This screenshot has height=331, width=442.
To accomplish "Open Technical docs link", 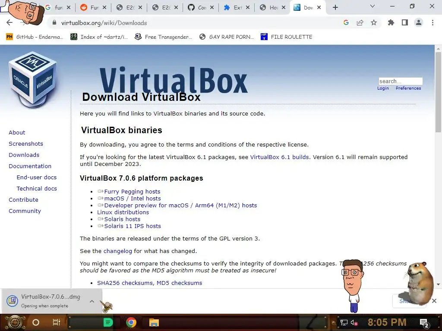I will point(37,189).
